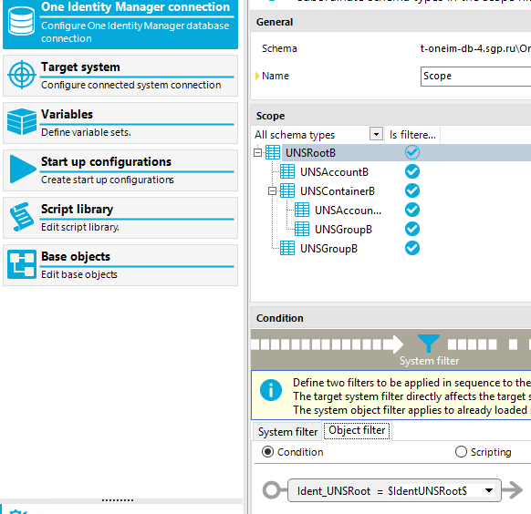The image size is (531, 514).
Task: Open the Variables section
Action: (x=120, y=123)
